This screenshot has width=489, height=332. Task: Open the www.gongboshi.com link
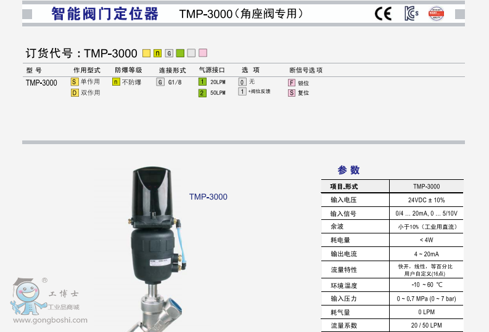(x=50, y=320)
